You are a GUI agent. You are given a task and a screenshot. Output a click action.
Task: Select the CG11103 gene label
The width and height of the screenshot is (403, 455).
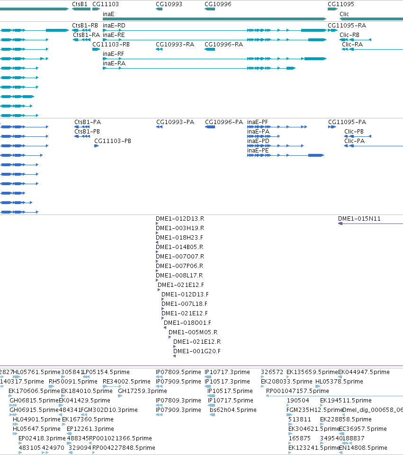[105, 4]
